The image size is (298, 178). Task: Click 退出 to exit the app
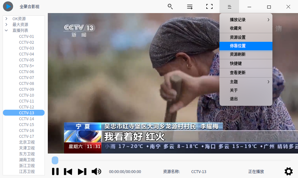[x=246, y=99]
